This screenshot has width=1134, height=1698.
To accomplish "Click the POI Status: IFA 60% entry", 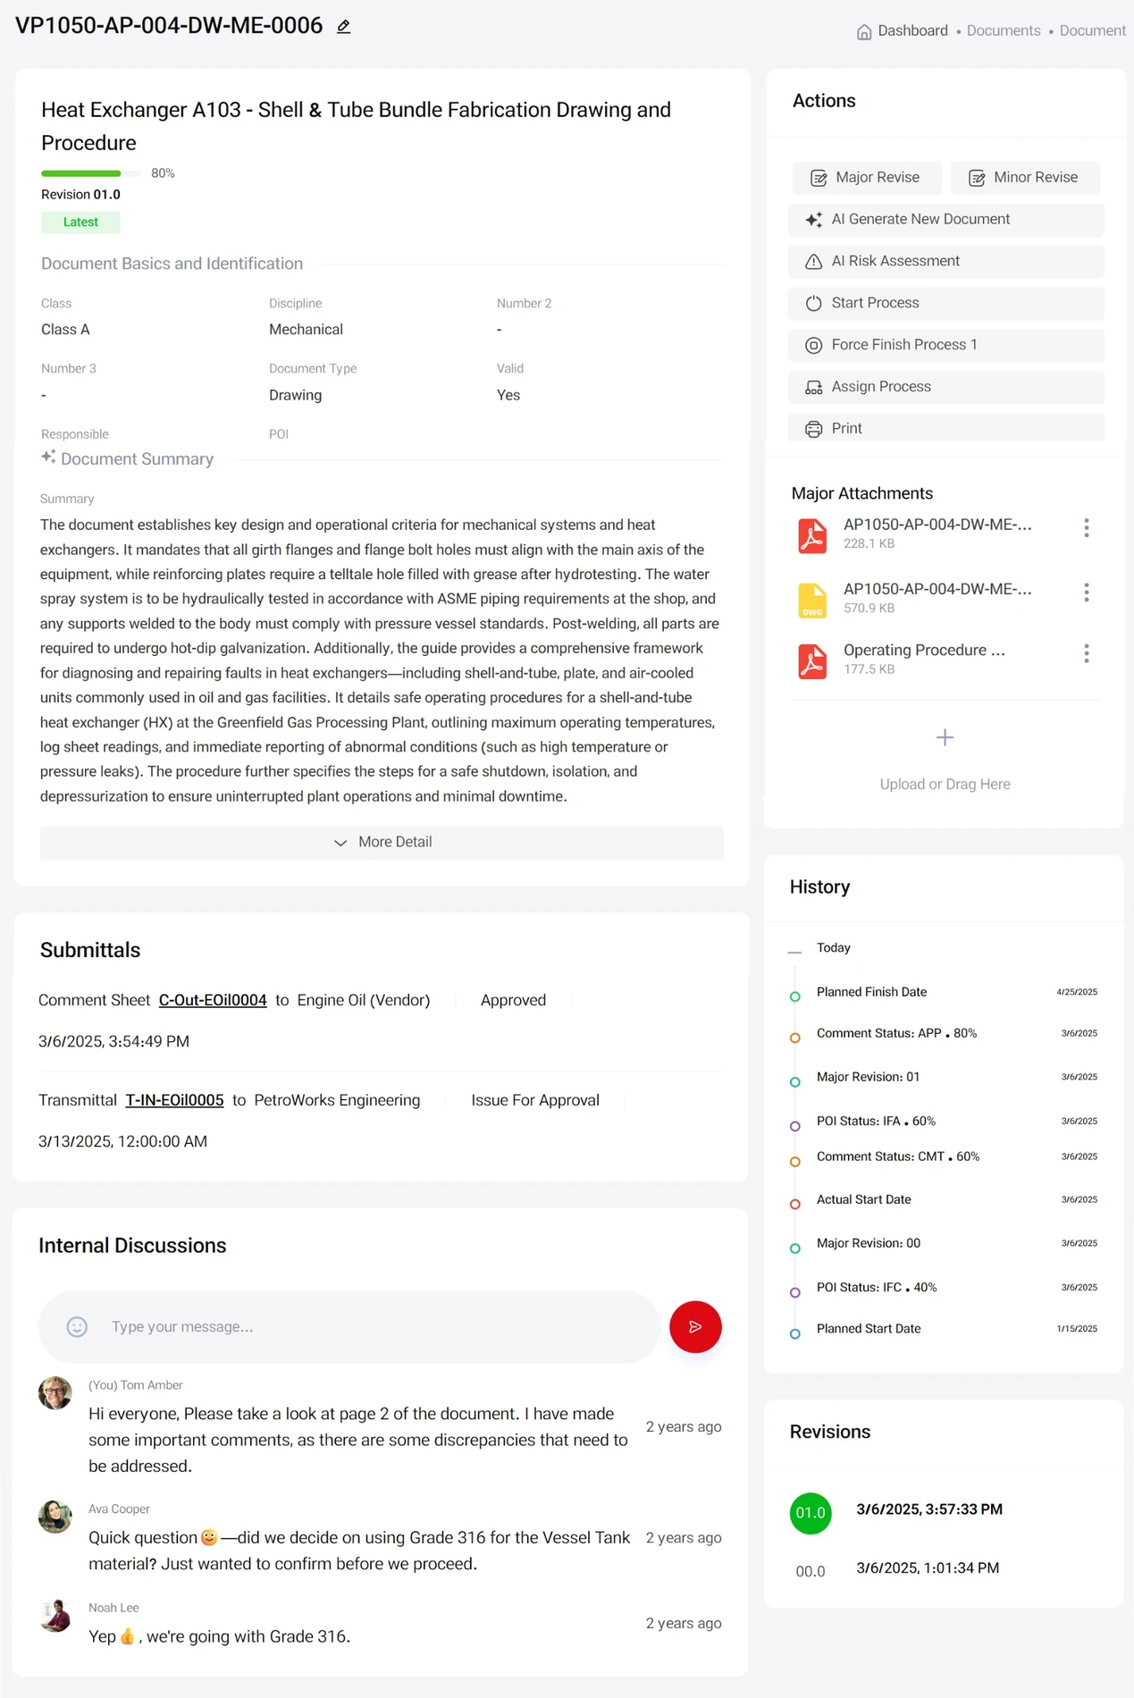I will pos(876,1121).
